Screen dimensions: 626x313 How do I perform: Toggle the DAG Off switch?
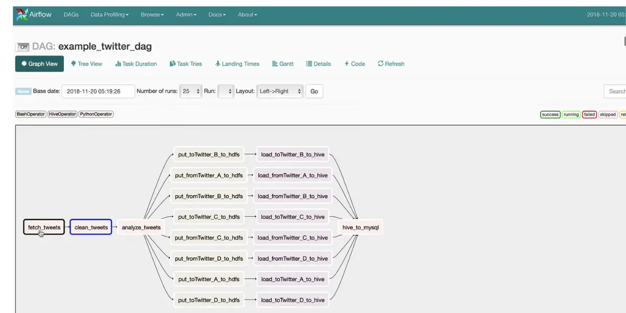click(22, 47)
